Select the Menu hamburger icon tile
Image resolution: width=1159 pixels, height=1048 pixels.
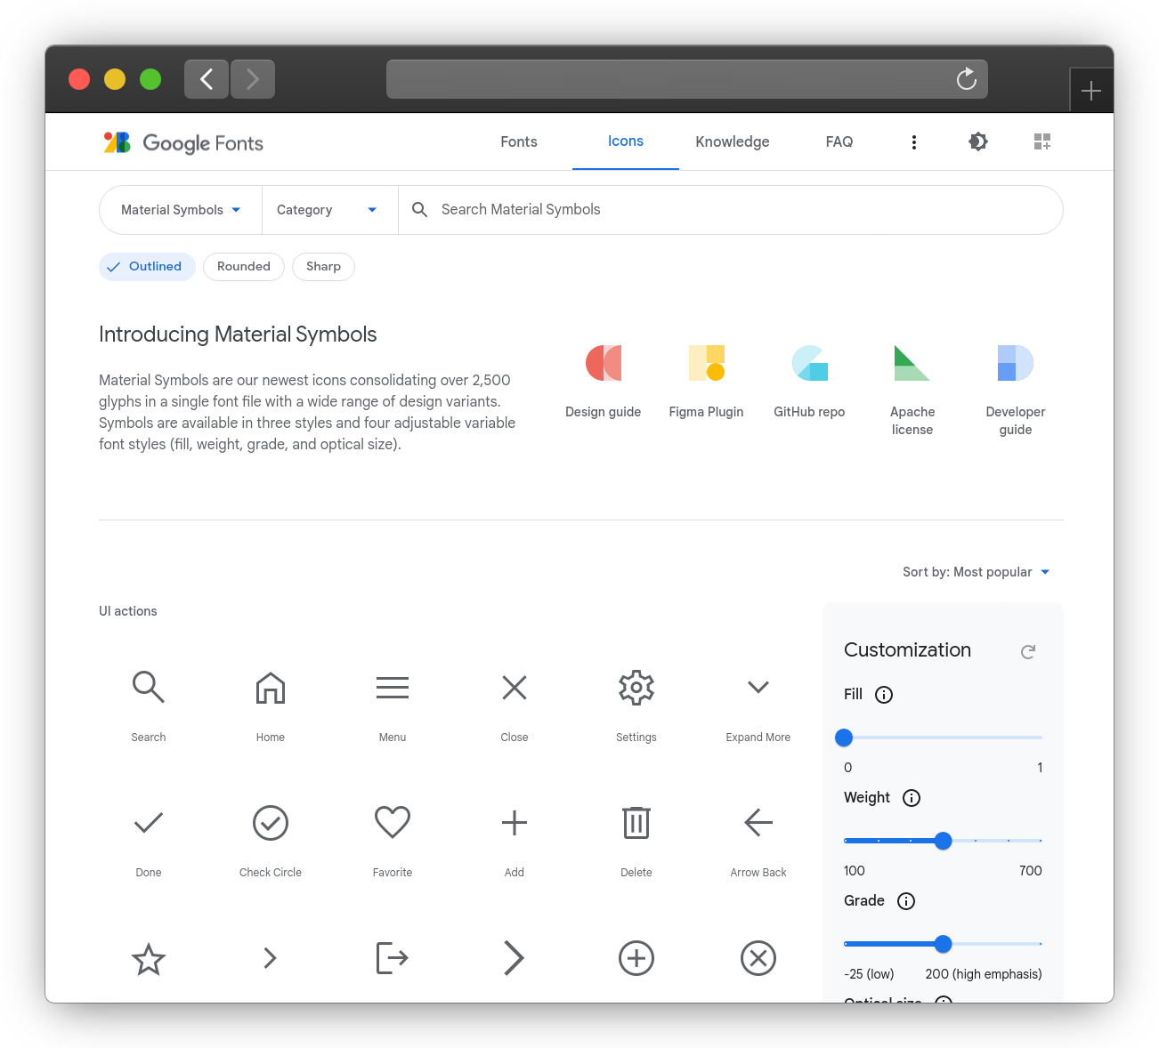pyautogui.click(x=393, y=705)
